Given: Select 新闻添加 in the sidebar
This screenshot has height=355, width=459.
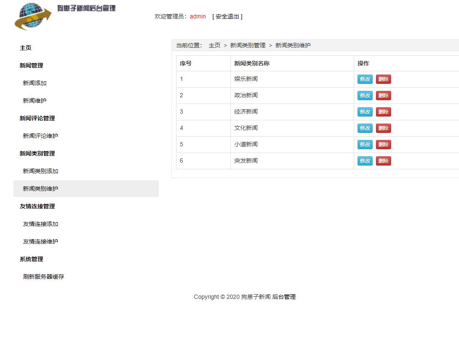Looking at the screenshot, I should pyautogui.click(x=34, y=83).
